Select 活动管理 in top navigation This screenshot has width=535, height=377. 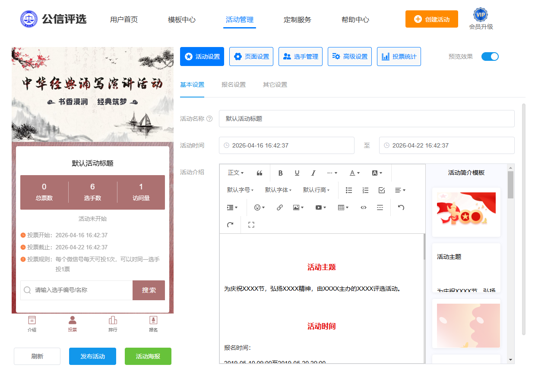click(240, 19)
